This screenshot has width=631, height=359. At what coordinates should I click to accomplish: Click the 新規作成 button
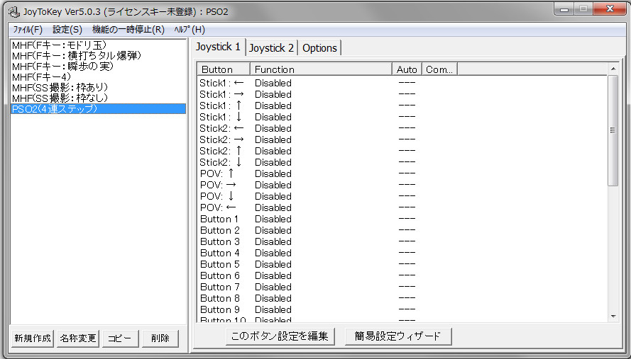coord(33,338)
